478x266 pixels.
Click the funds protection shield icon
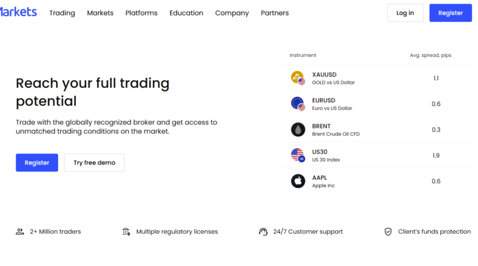point(388,231)
